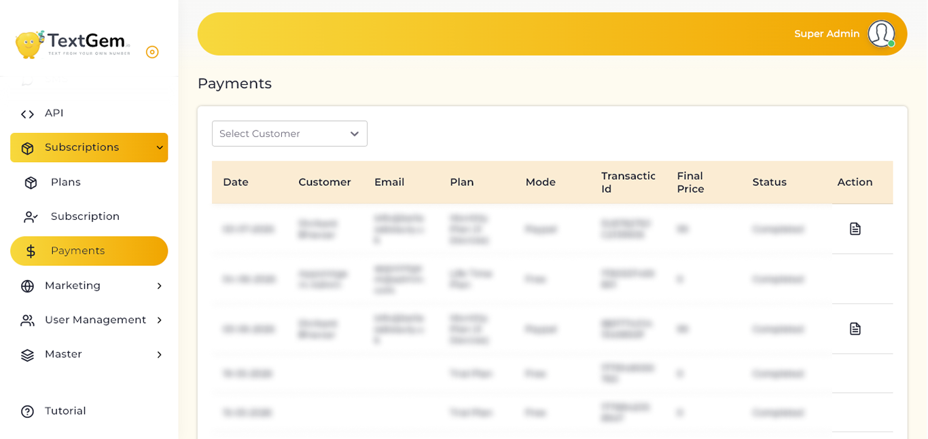Viewport: 928px width, 439px height.
Task: Click the Plans package icon
Action: point(31,183)
